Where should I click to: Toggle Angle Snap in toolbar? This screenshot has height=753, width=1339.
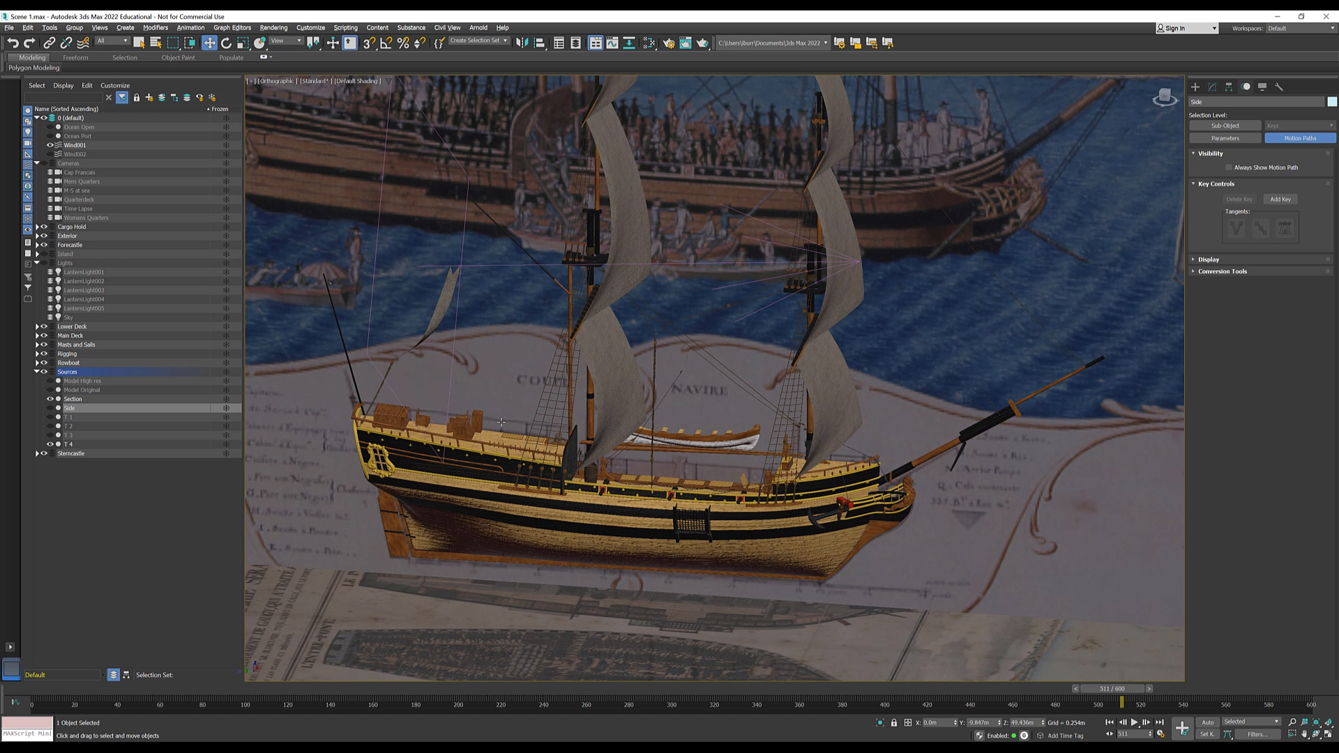pyautogui.click(x=386, y=43)
